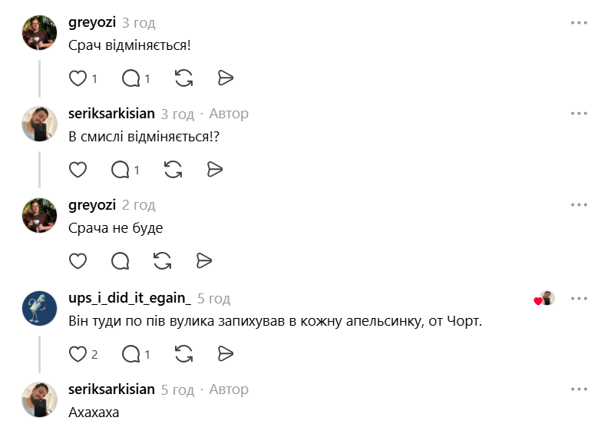Open more options for "Ахахаха" comment
Screen dimensions: 601x434
click(579, 389)
